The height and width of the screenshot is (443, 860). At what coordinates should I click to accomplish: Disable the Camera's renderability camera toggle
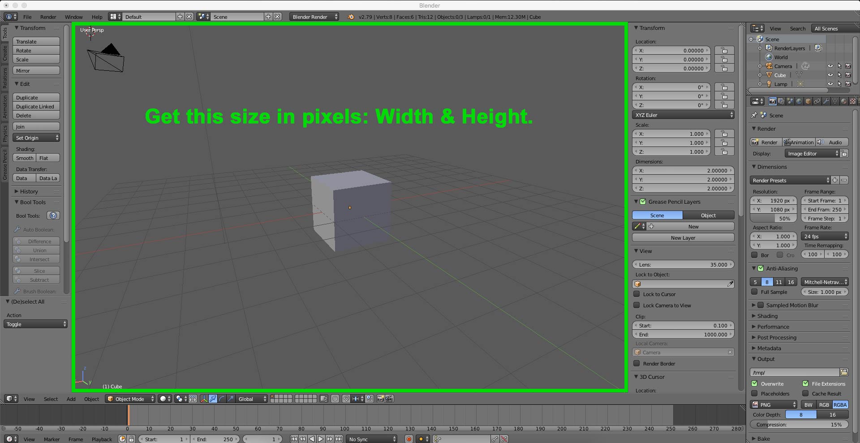848,66
